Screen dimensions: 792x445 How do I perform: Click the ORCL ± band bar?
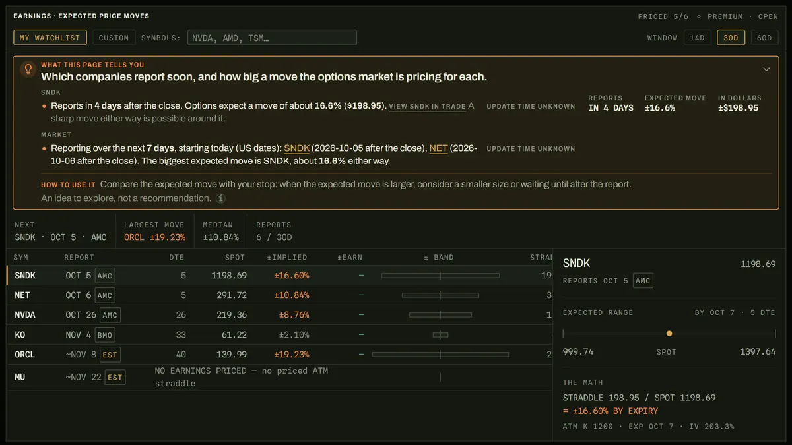tap(440, 354)
